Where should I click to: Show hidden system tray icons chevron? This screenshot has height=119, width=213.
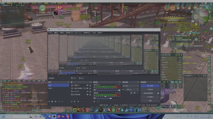[x=174, y=116]
